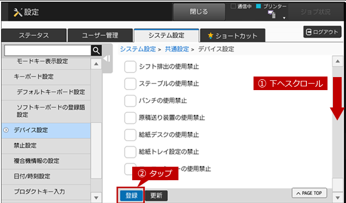Click the sidebar scroll down arrow

[96, 198]
